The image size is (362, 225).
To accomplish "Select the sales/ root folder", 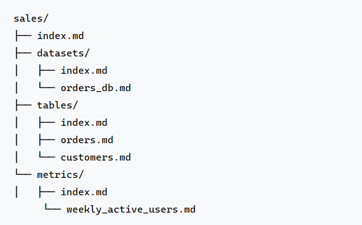I will [x=31, y=19].
